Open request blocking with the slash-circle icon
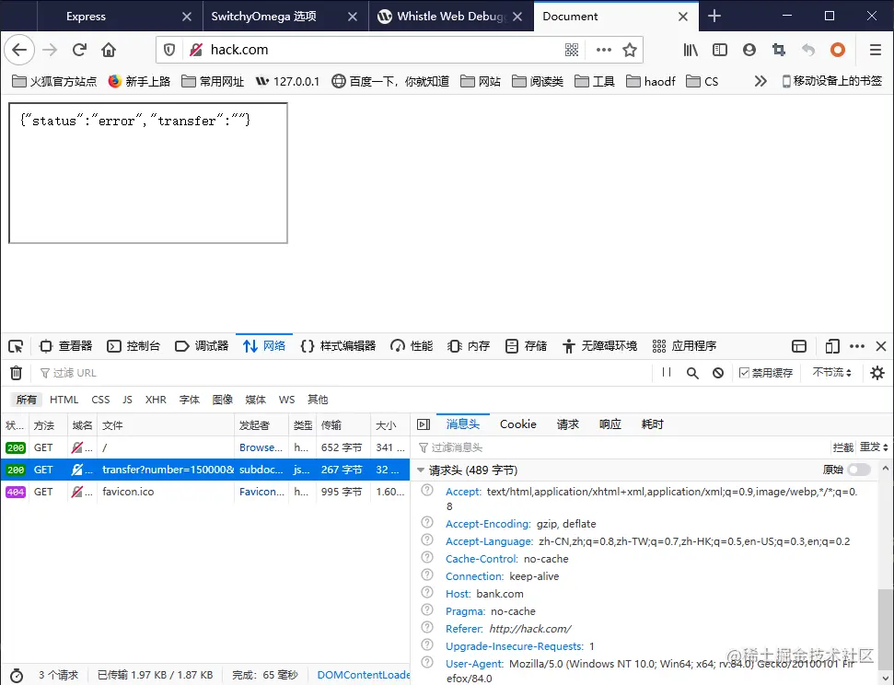Viewport: 894px width, 685px height. (720, 373)
